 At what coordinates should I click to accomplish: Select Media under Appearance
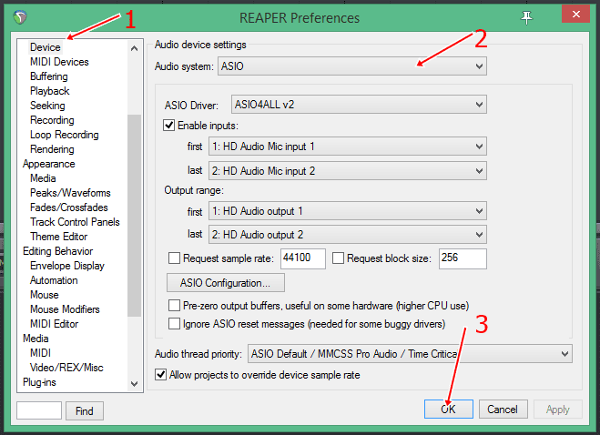pyautogui.click(x=43, y=177)
